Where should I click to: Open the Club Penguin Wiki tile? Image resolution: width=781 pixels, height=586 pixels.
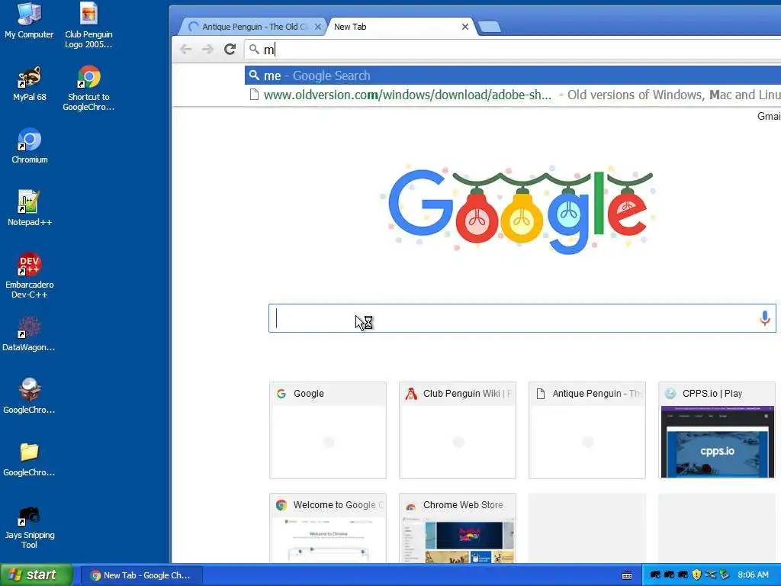pos(458,430)
